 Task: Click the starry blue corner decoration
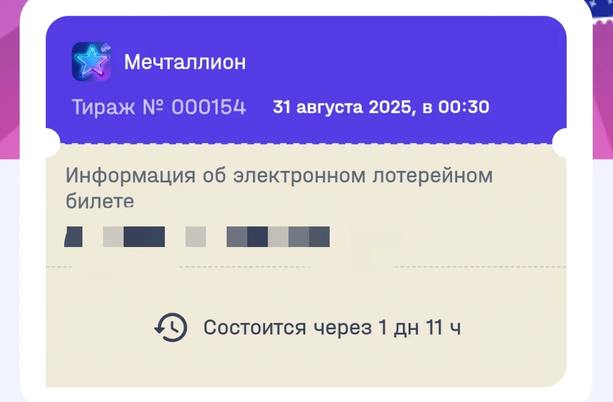click(x=602, y=10)
